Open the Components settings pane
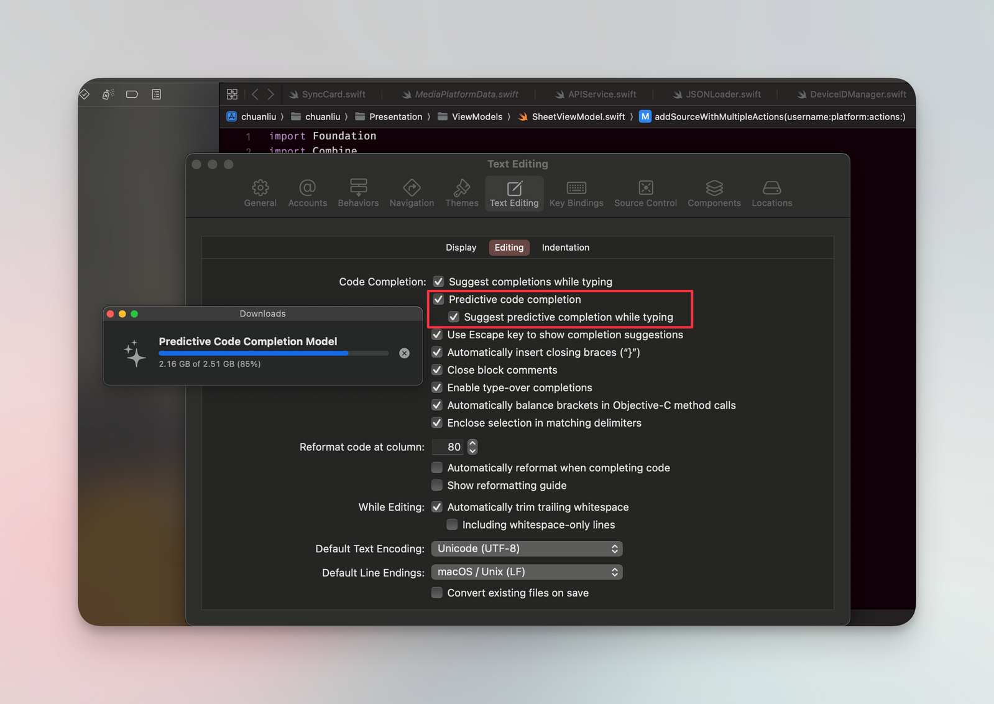The width and height of the screenshot is (994, 704). click(x=714, y=193)
